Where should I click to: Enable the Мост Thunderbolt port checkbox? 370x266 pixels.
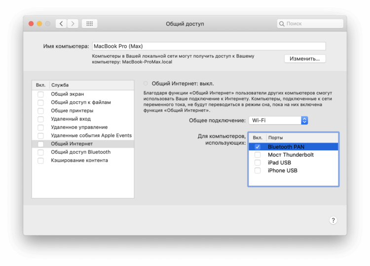[258, 155]
